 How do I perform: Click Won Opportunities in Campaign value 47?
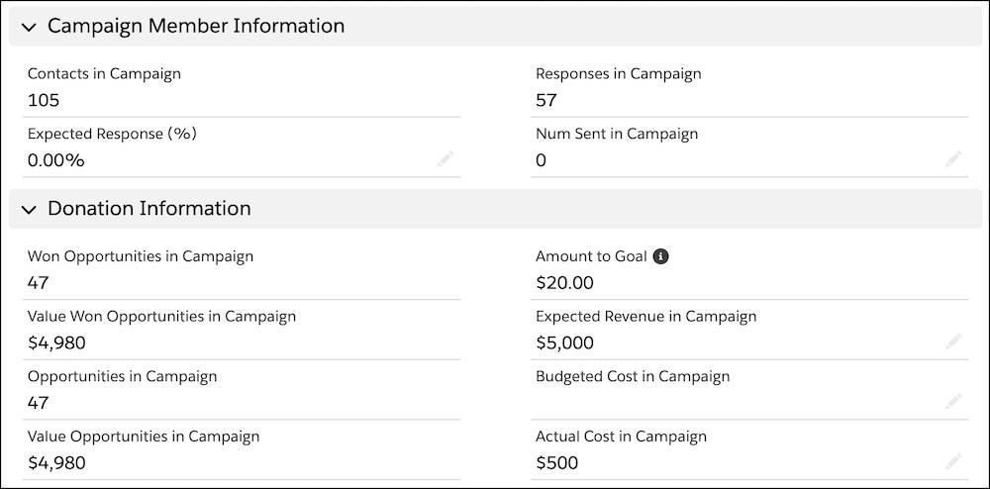(39, 283)
